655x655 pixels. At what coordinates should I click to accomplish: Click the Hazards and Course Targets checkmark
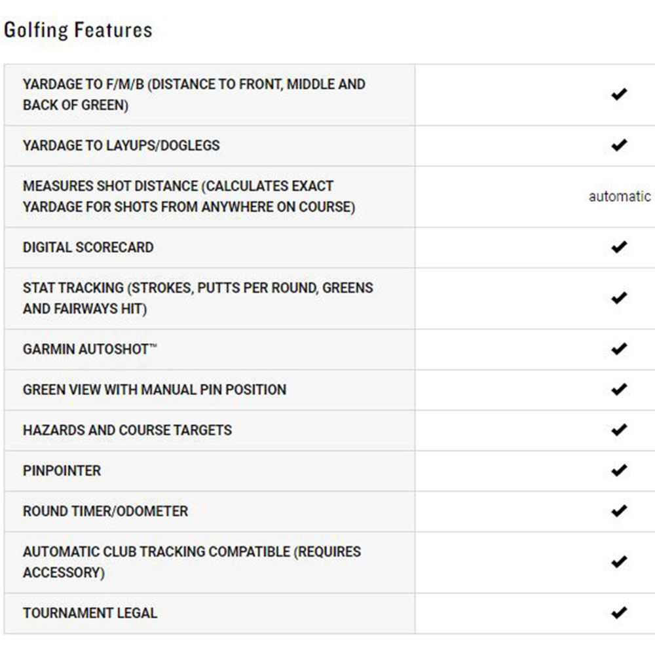pos(619,430)
